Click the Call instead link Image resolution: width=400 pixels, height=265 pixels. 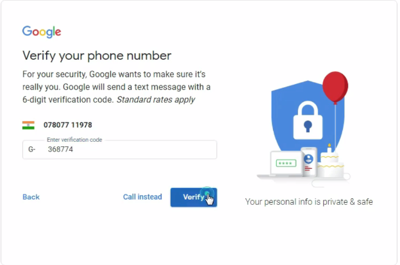click(142, 197)
